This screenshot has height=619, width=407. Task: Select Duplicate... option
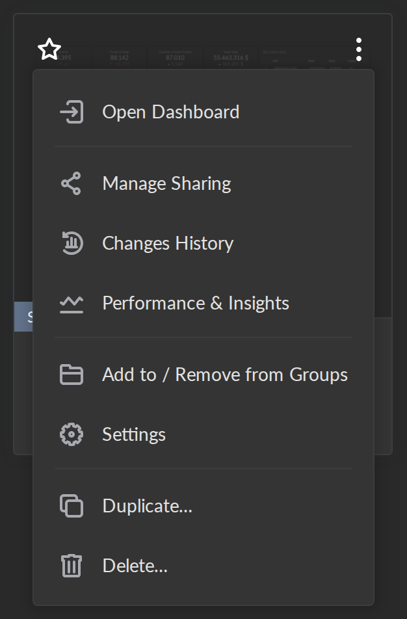coord(203,506)
